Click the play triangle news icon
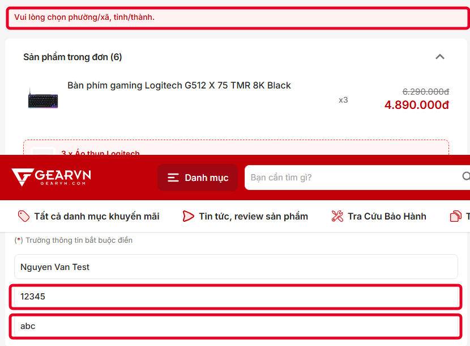Screen dimensions: 470x346 click(x=188, y=216)
